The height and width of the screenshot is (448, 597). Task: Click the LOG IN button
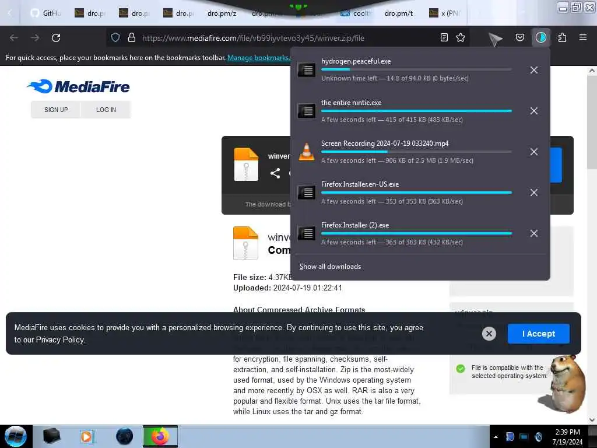click(106, 110)
